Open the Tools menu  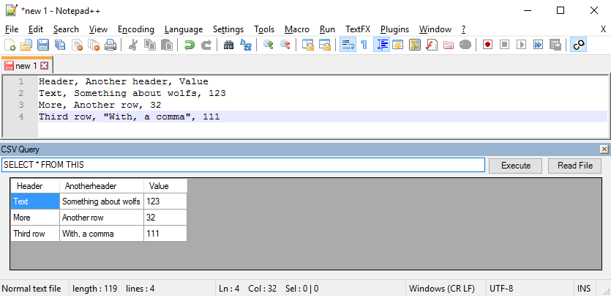click(264, 29)
